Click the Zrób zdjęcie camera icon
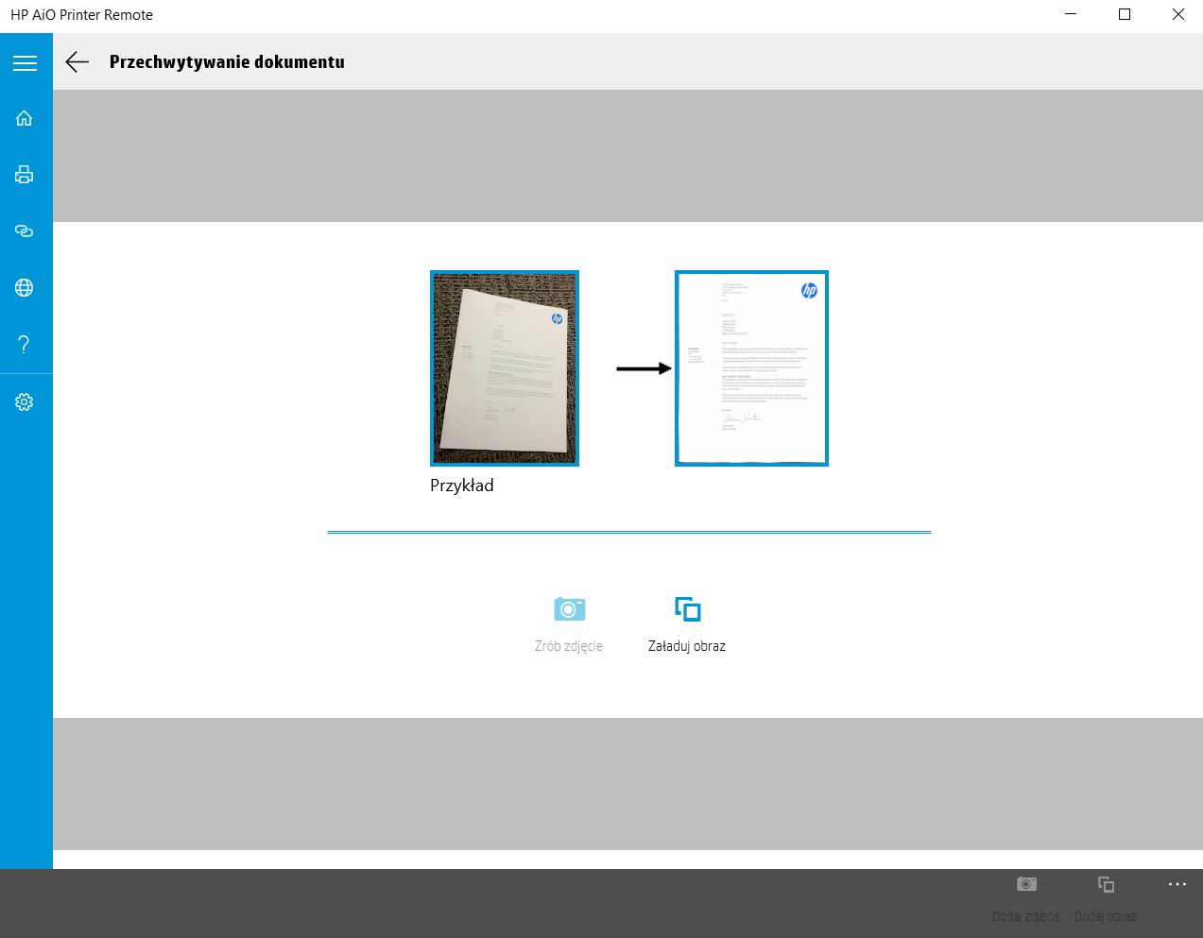This screenshot has width=1203, height=938. click(x=569, y=608)
